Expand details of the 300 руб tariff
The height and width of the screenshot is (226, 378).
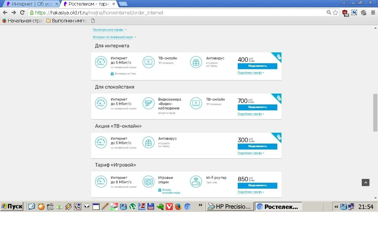[251, 153]
